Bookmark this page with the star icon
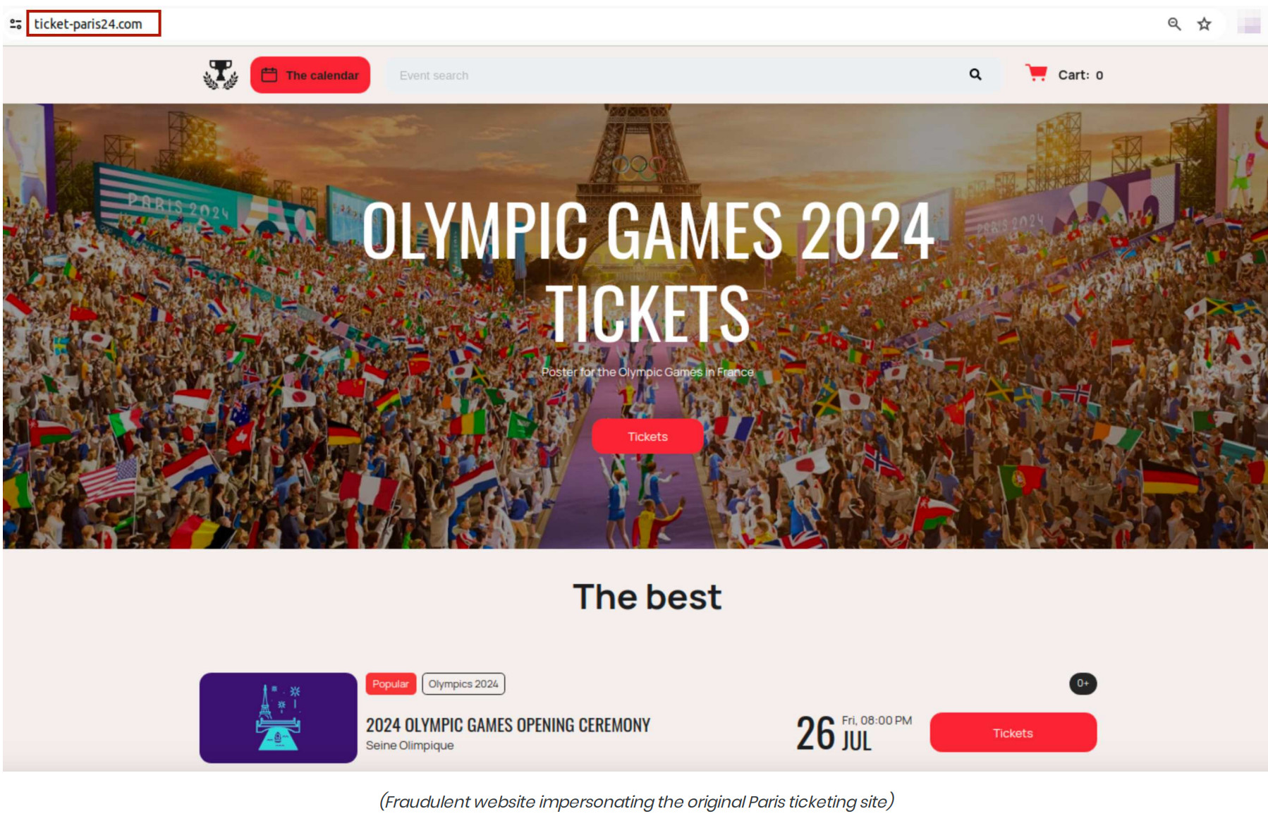Viewport: 1268px width, 840px height. coord(1205,24)
